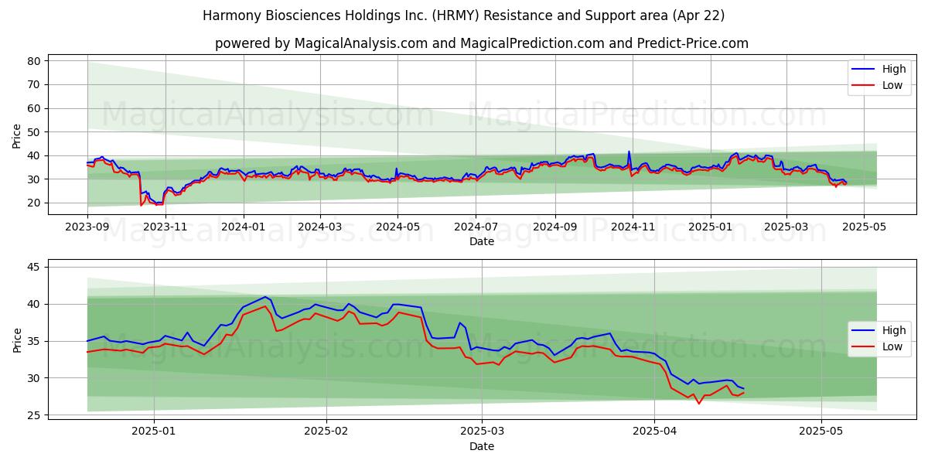This screenshot has width=928, height=464.
Task: Click the 'Price' axis label of bottom chart
Action: pos(17,339)
